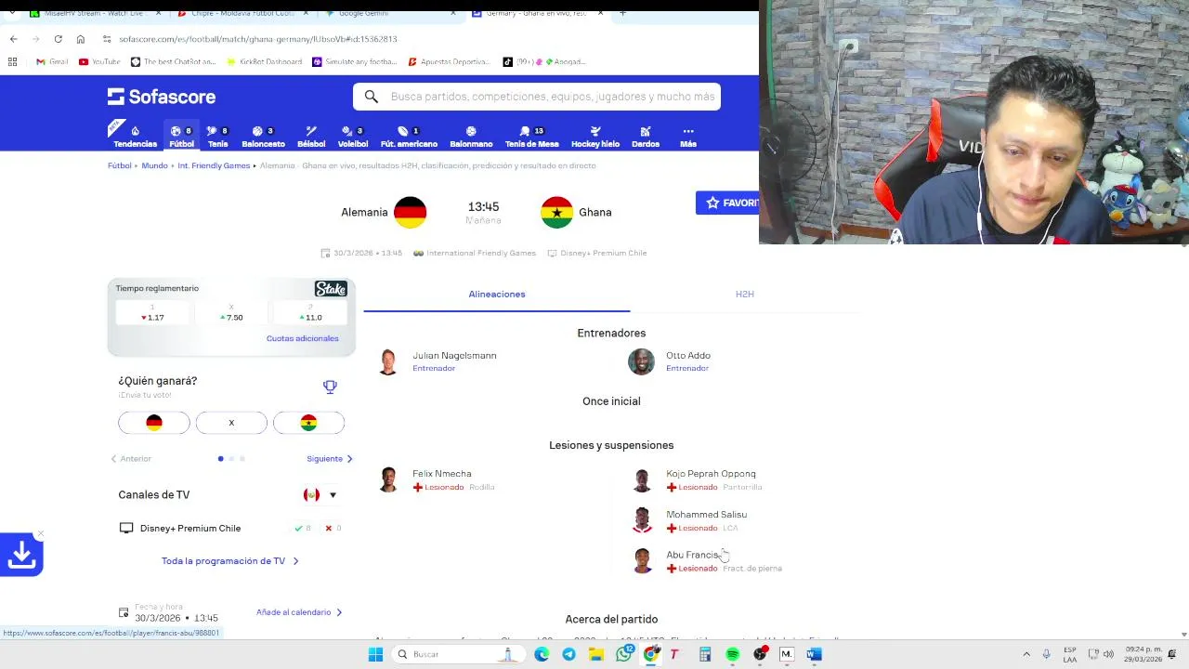Show hidden system tray icons

(1026, 654)
